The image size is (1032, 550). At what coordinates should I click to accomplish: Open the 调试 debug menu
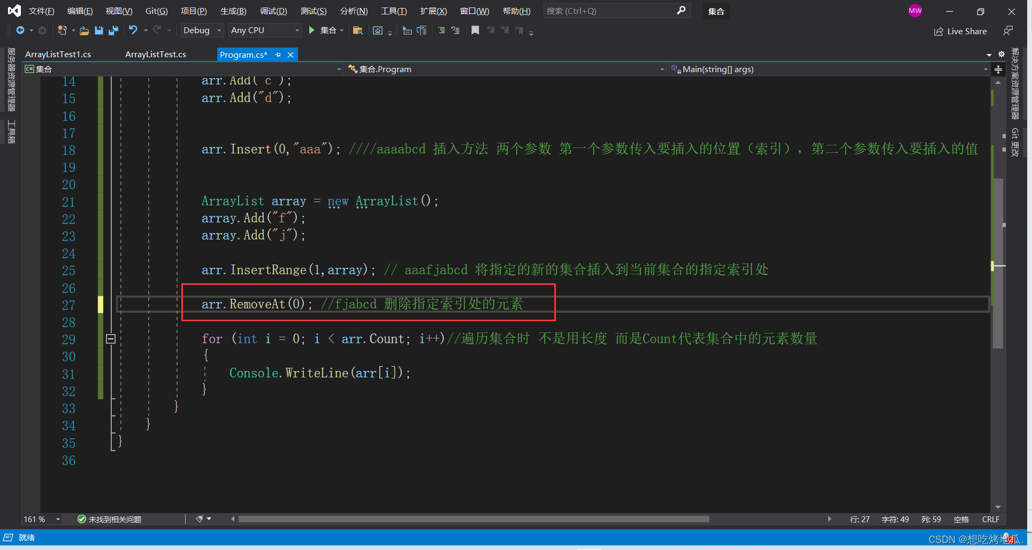(273, 11)
